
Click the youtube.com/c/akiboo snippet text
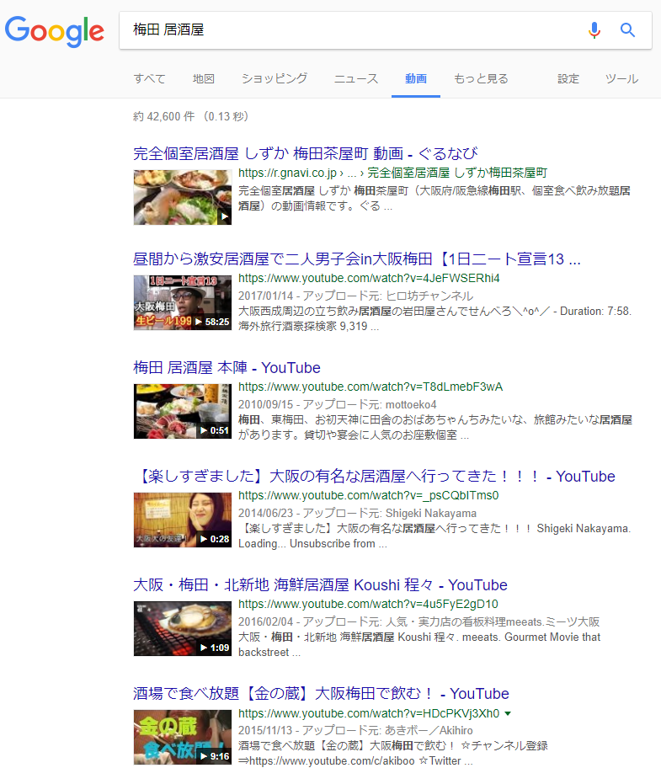(332, 761)
